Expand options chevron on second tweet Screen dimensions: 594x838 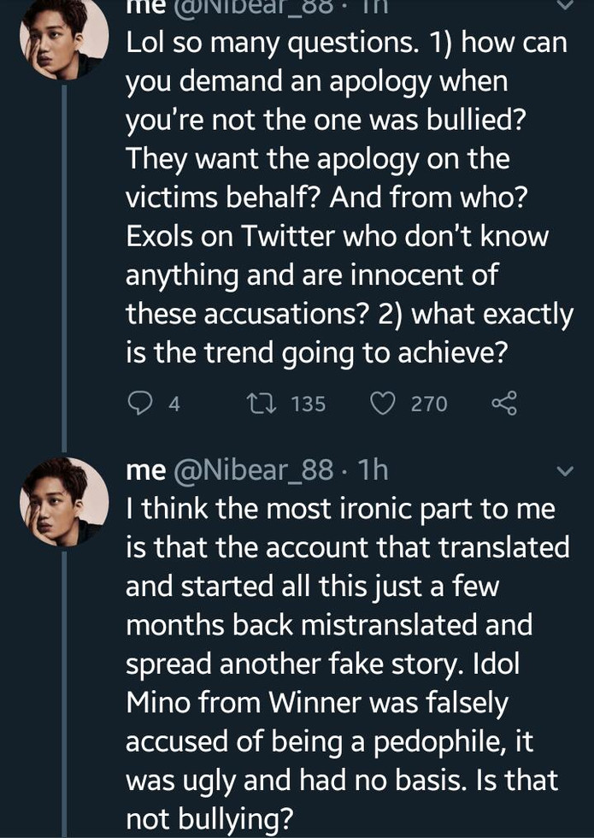pos(565,472)
